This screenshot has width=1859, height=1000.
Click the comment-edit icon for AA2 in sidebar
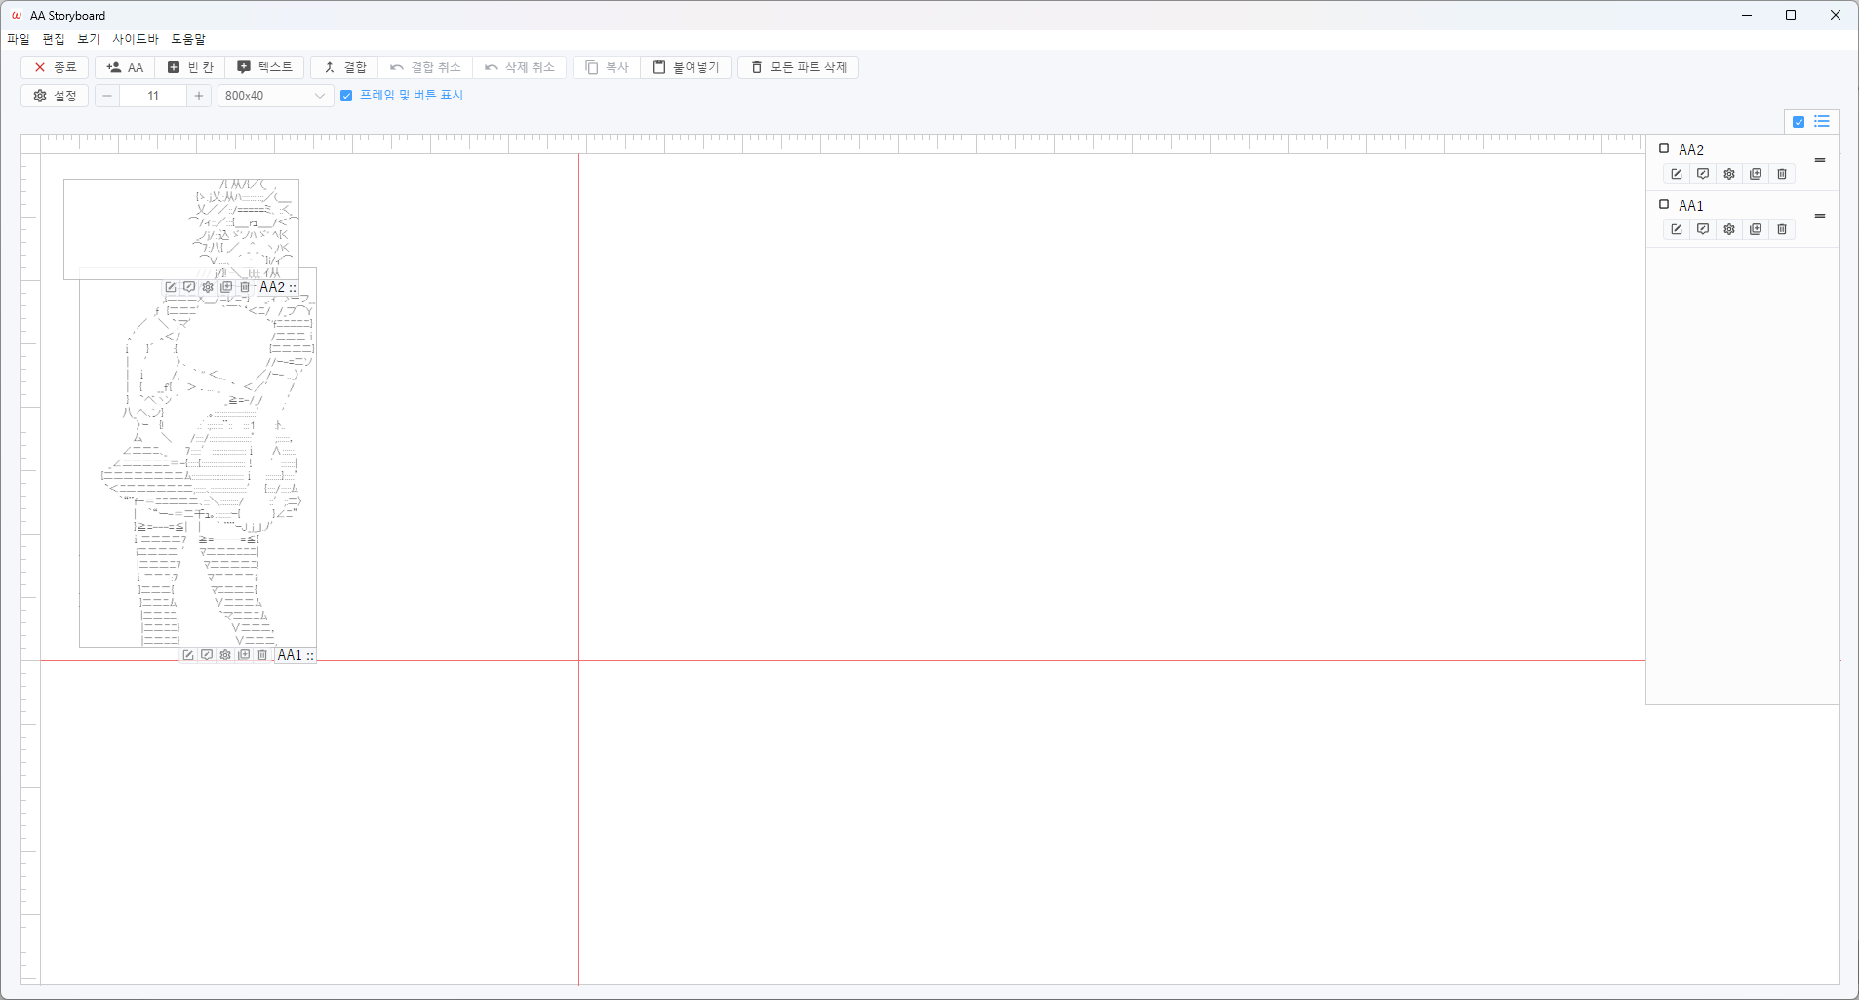click(1703, 174)
